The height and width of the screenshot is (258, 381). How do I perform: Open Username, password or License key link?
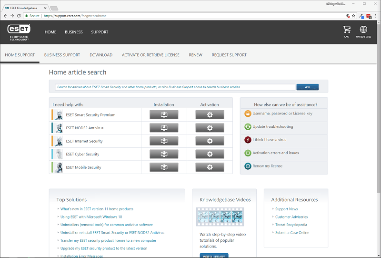(282, 114)
